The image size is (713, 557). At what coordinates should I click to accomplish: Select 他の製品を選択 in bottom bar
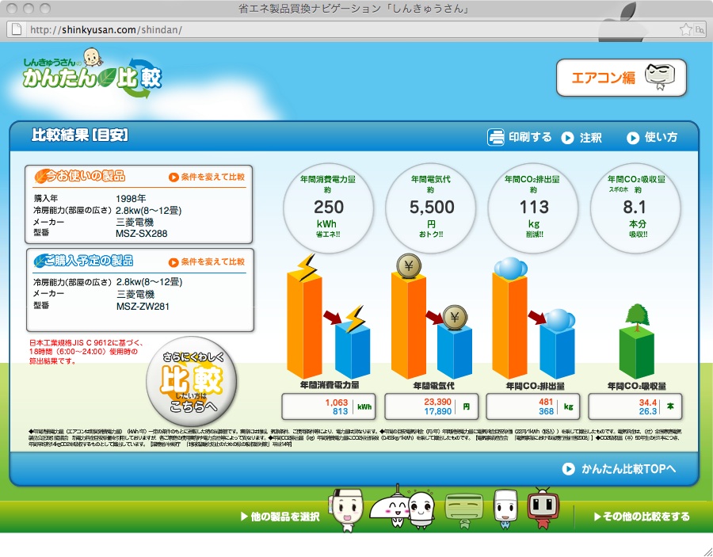pos(280,517)
